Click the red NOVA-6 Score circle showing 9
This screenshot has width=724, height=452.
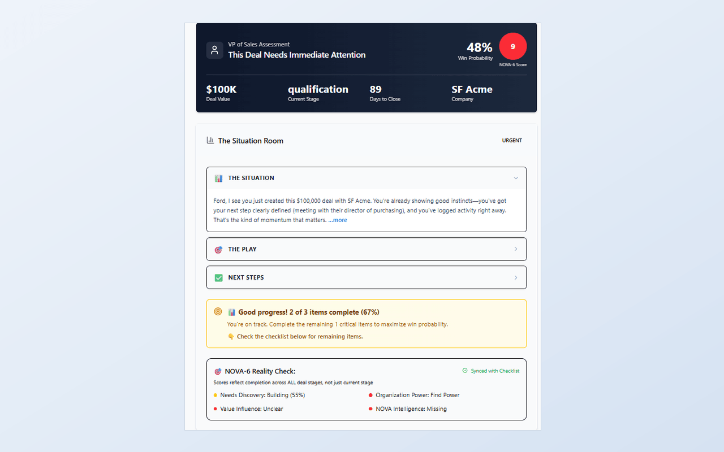[x=513, y=46]
